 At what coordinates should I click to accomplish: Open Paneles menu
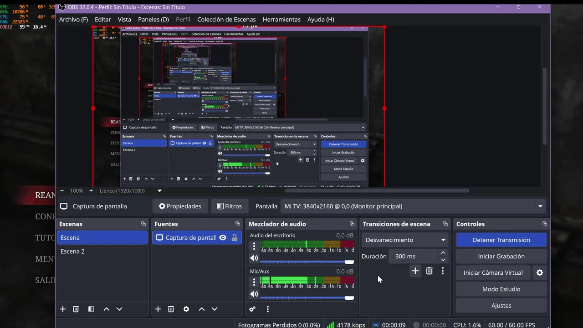[153, 20]
